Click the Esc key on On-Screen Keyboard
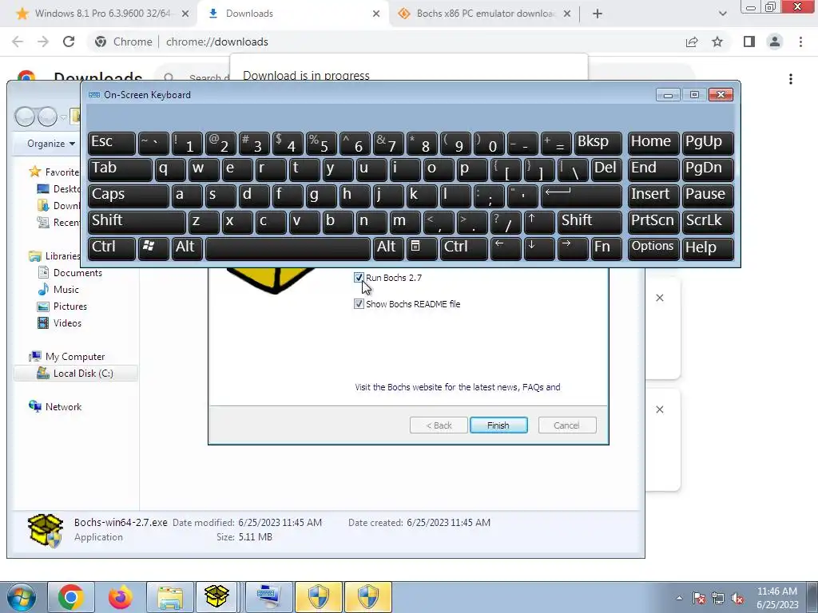The image size is (818, 613). pos(112,143)
